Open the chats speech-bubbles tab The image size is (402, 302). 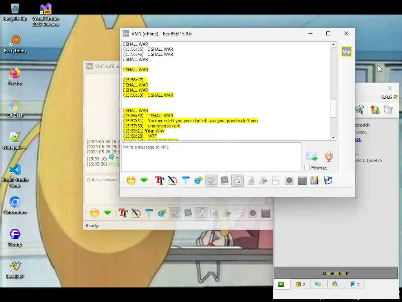click(318, 284)
